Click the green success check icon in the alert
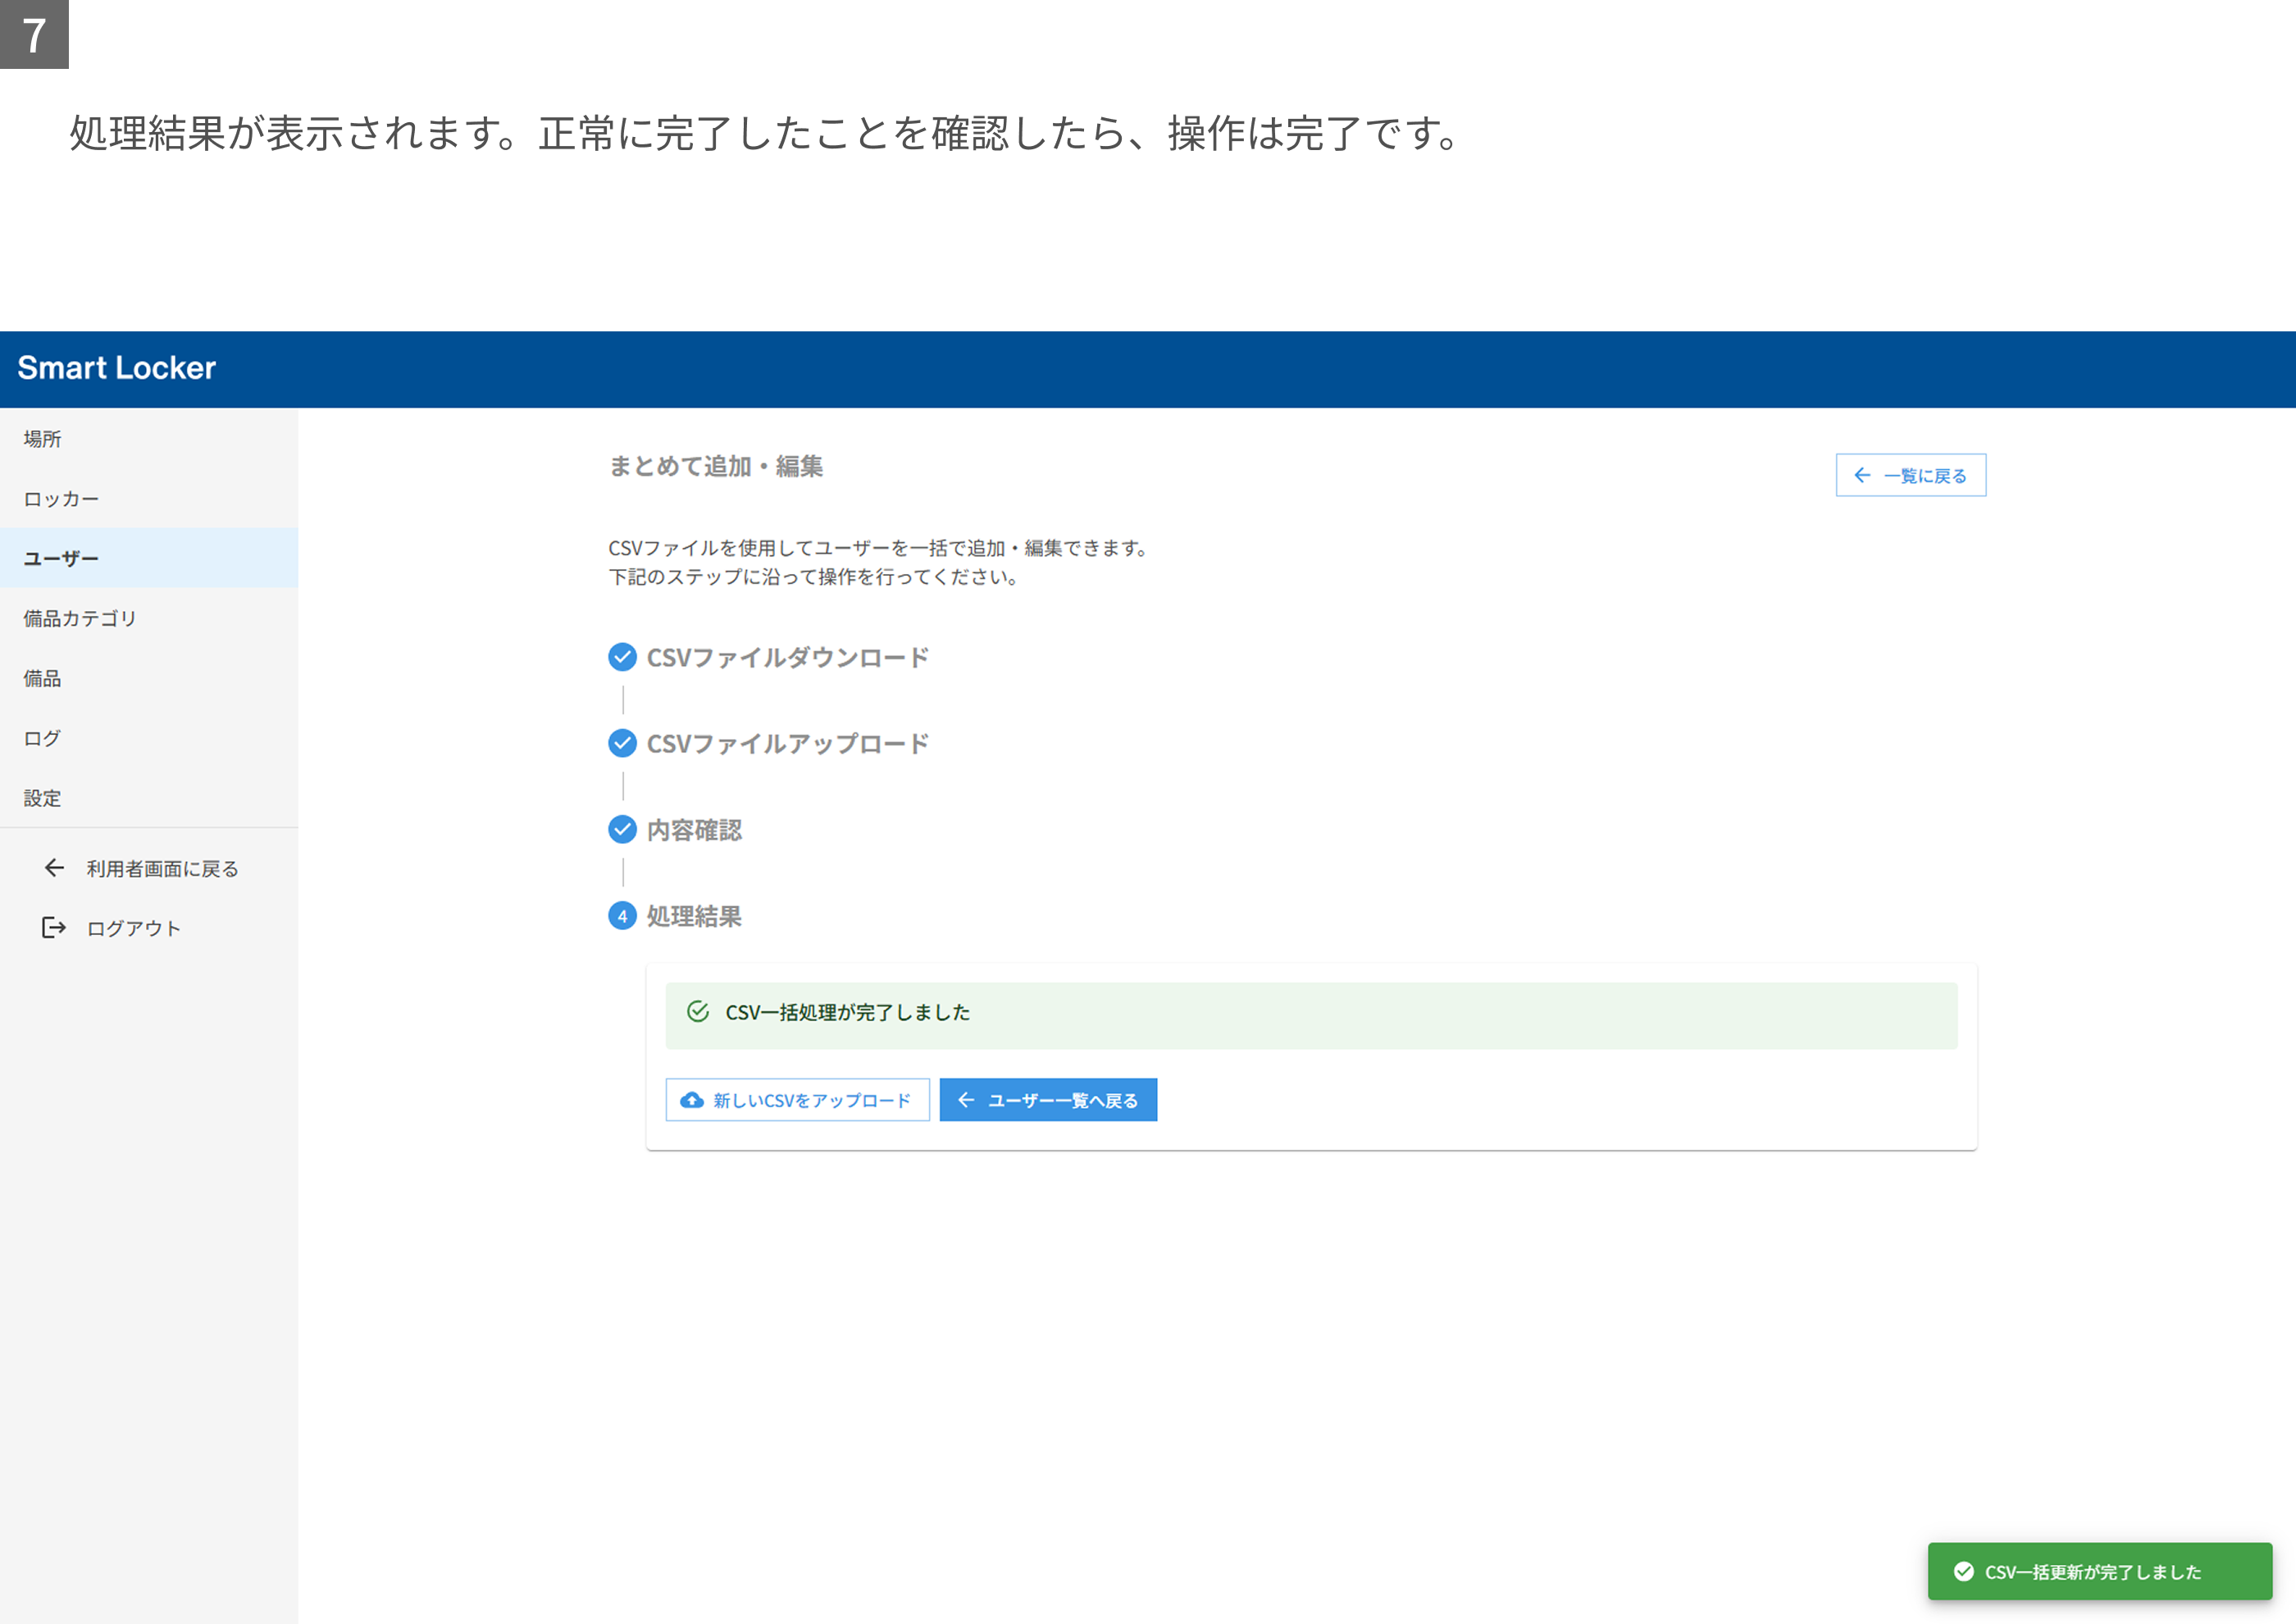This screenshot has height=1624, width=2296. (698, 1012)
